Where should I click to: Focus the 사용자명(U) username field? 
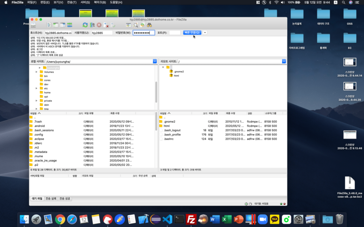click(x=102, y=32)
